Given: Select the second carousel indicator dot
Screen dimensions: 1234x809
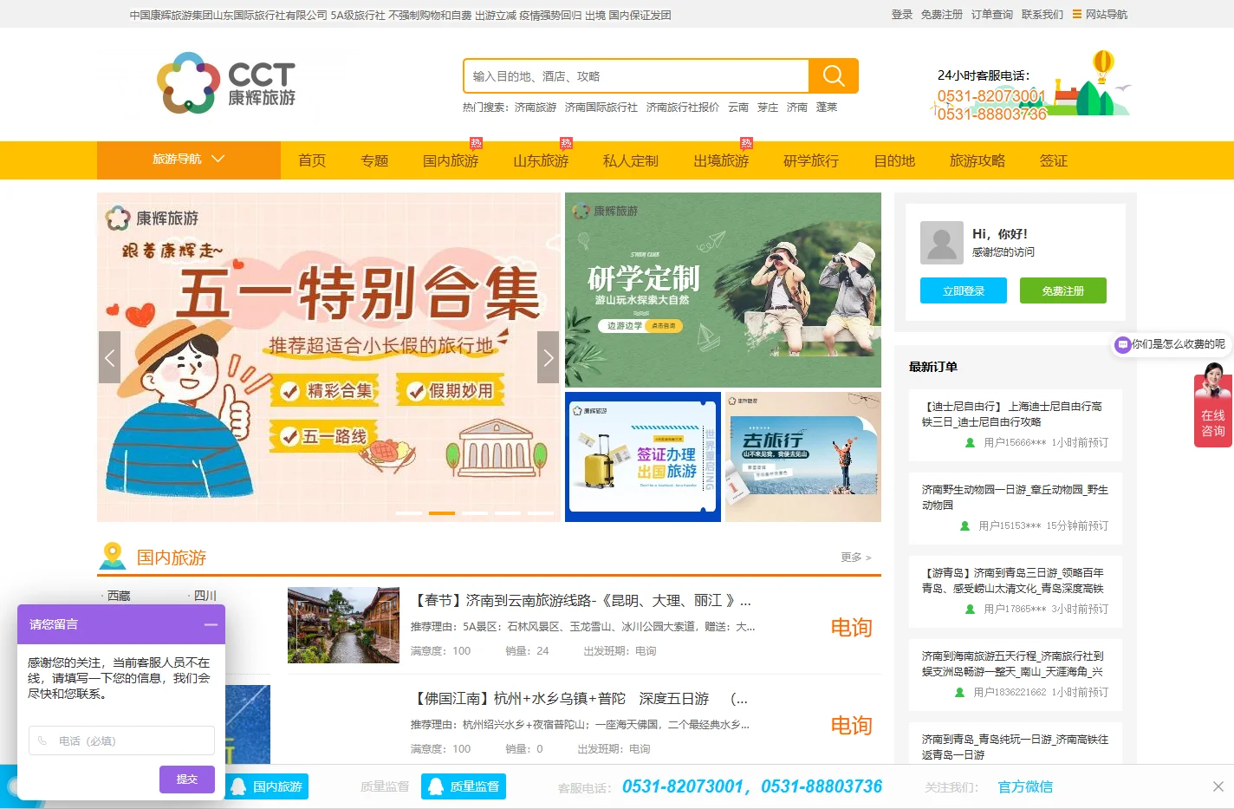Looking at the screenshot, I should (x=442, y=513).
